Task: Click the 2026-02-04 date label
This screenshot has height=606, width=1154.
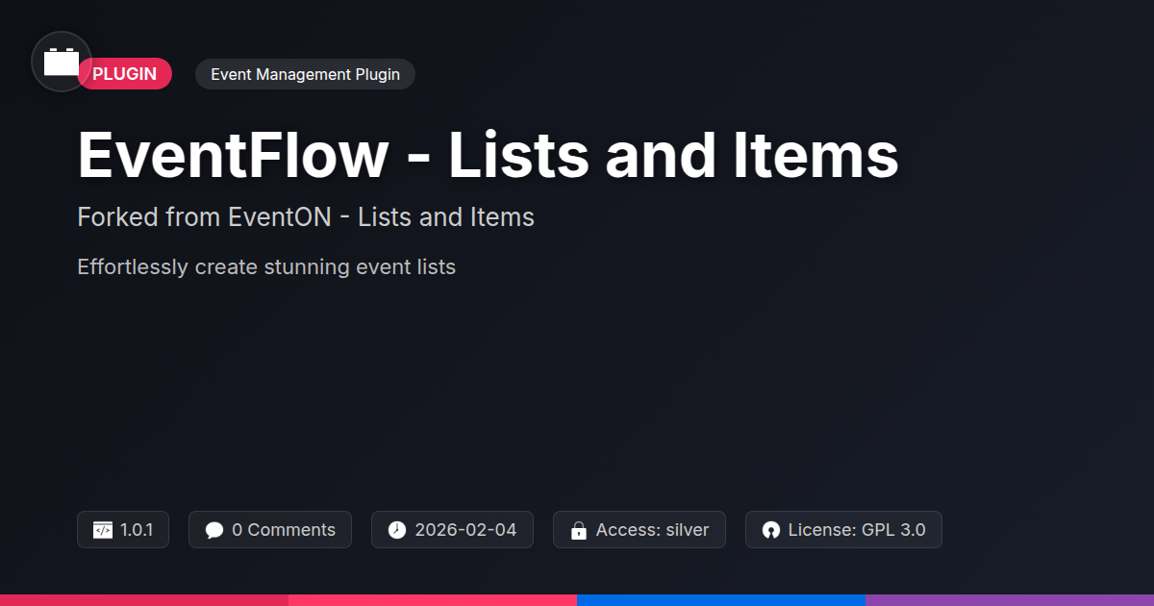Action: click(465, 530)
